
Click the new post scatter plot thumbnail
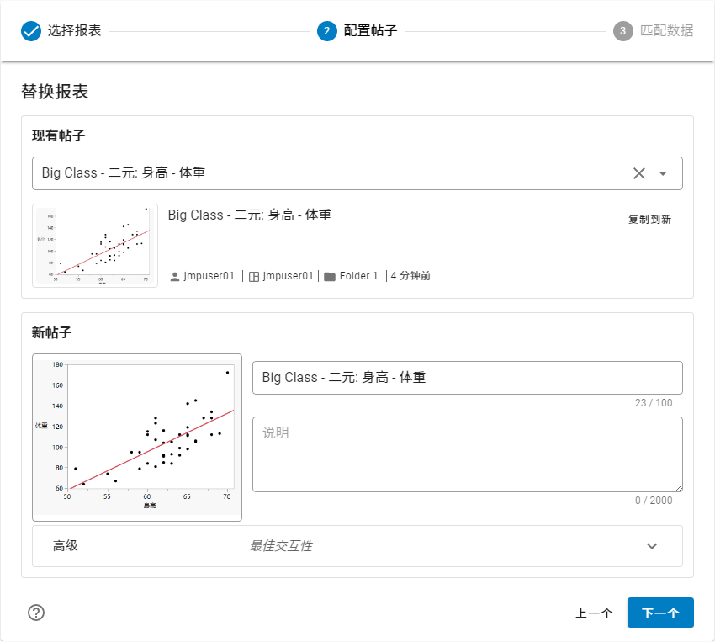pyautogui.click(x=137, y=437)
